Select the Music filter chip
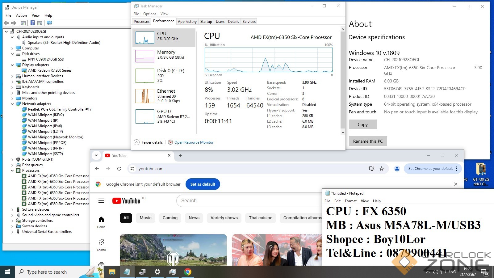 tap(145, 218)
